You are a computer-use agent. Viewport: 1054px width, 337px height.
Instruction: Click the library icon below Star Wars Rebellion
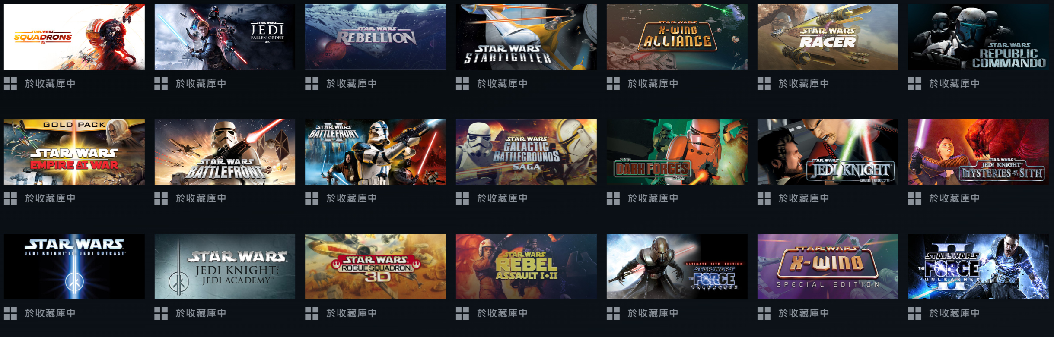(312, 84)
